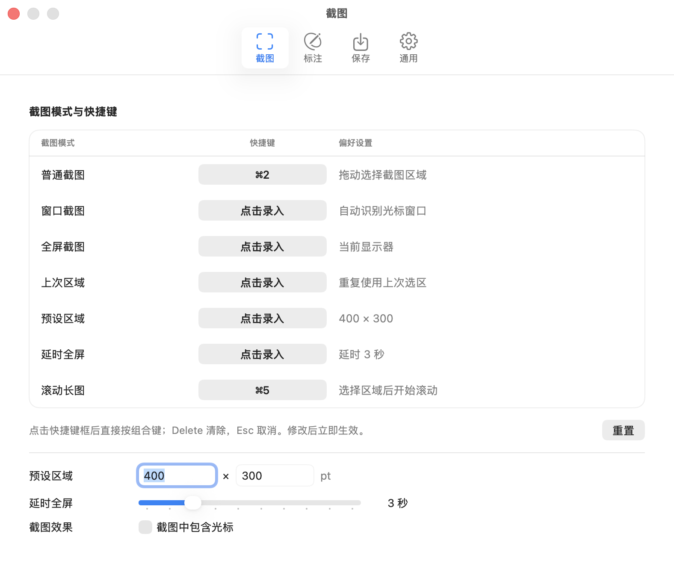
Task: Click the 延时 3 秒 preference text
Action: (362, 354)
